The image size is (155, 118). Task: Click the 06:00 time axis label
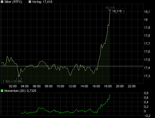37,86
